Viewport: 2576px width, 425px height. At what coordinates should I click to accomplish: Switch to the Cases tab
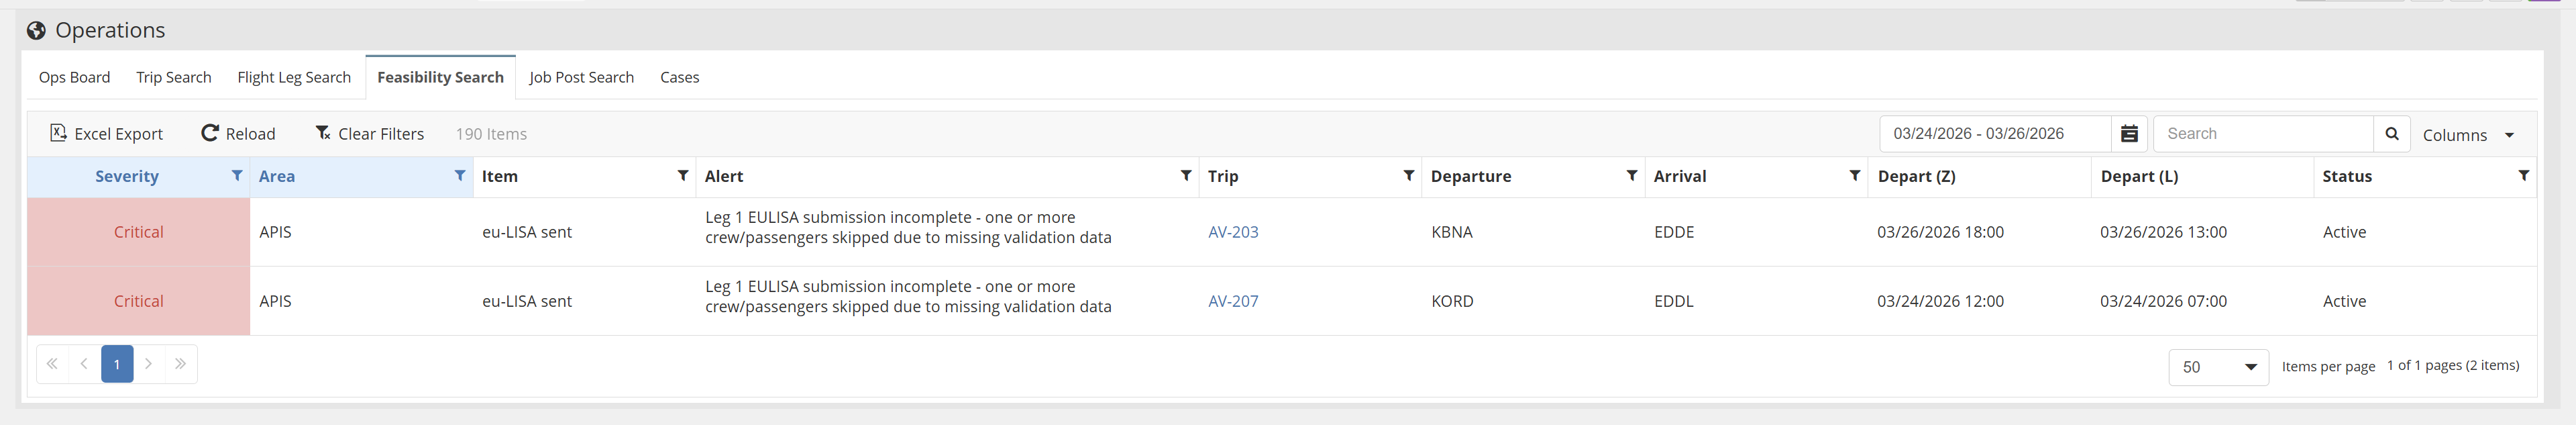point(679,78)
